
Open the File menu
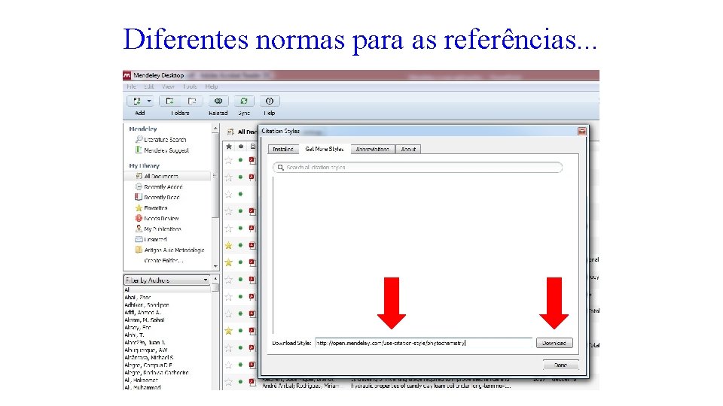pos(131,86)
